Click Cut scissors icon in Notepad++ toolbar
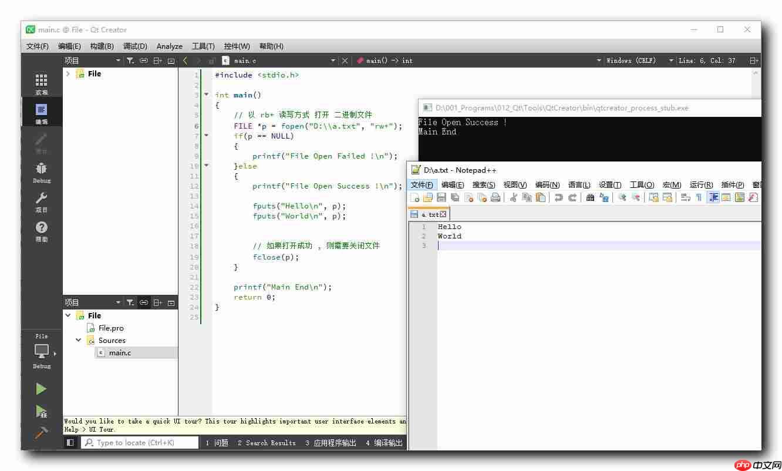Image resolution: width=782 pixels, height=471 pixels. [513, 197]
